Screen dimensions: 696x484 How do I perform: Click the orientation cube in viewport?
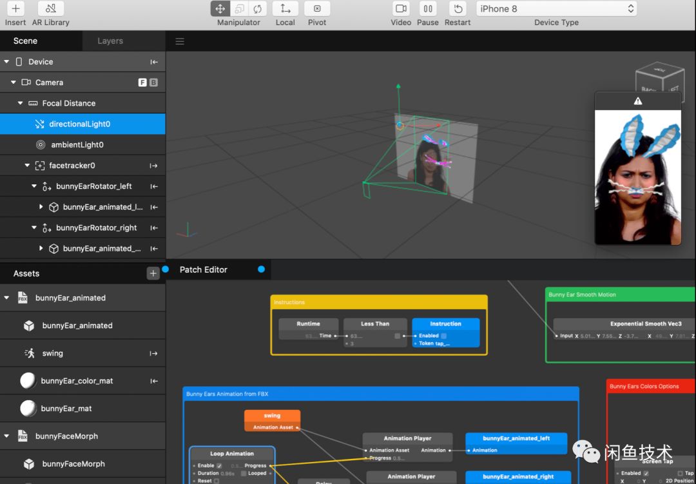pyautogui.click(x=660, y=79)
